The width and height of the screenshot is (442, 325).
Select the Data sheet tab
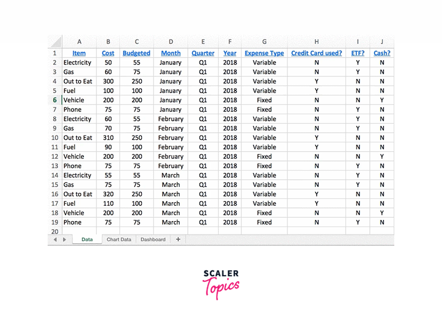(x=87, y=239)
